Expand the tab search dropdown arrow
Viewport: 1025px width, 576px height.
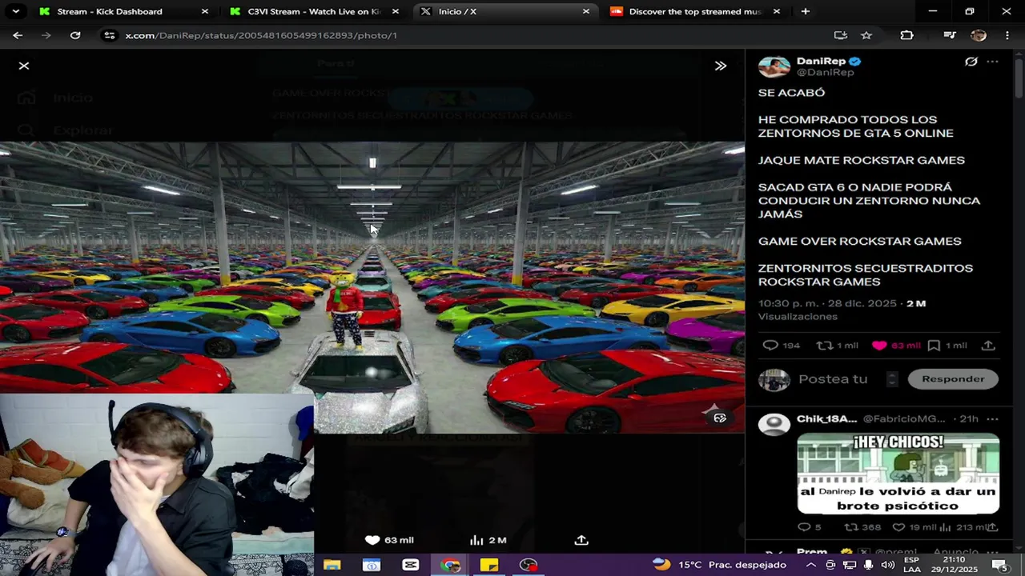[15, 11]
